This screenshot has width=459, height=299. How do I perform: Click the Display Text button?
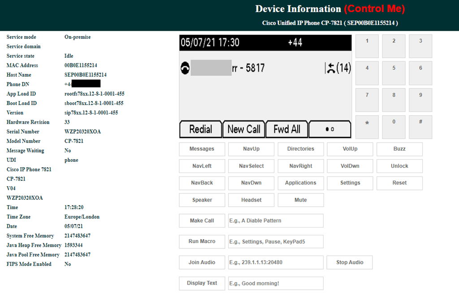coord(202,283)
